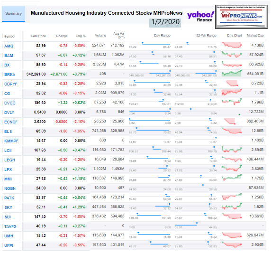The width and height of the screenshot is (271, 254).
Task: Sort by Avg Vol (3m) header
Action: pos(119,35)
